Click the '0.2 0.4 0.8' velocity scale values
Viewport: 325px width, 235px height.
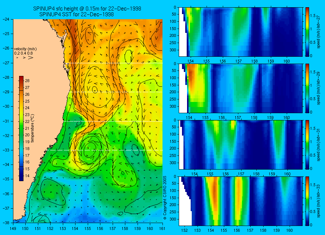(x=23, y=54)
